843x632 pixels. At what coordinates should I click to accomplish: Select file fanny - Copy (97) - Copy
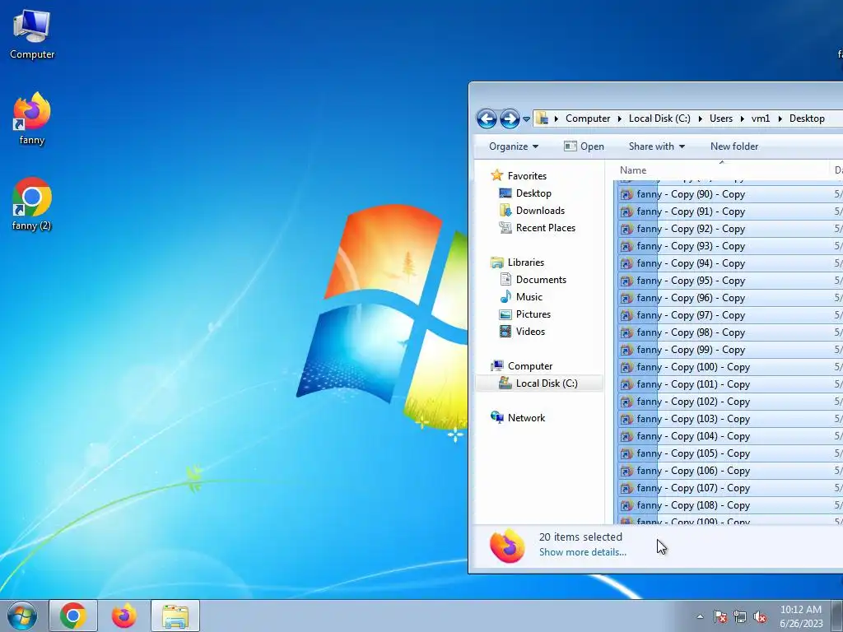point(730,315)
